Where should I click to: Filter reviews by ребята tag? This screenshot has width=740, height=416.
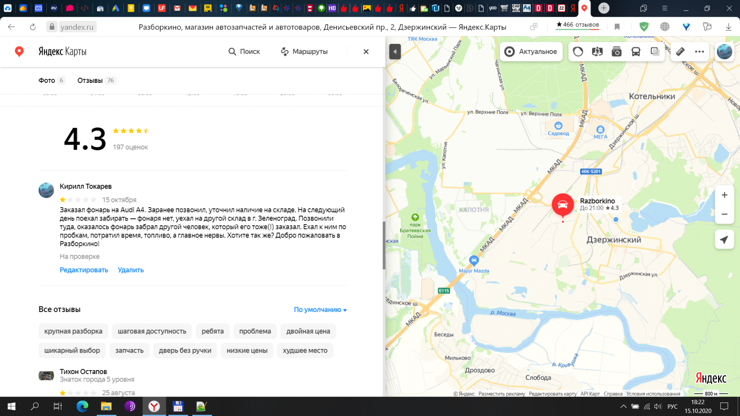[x=213, y=331]
